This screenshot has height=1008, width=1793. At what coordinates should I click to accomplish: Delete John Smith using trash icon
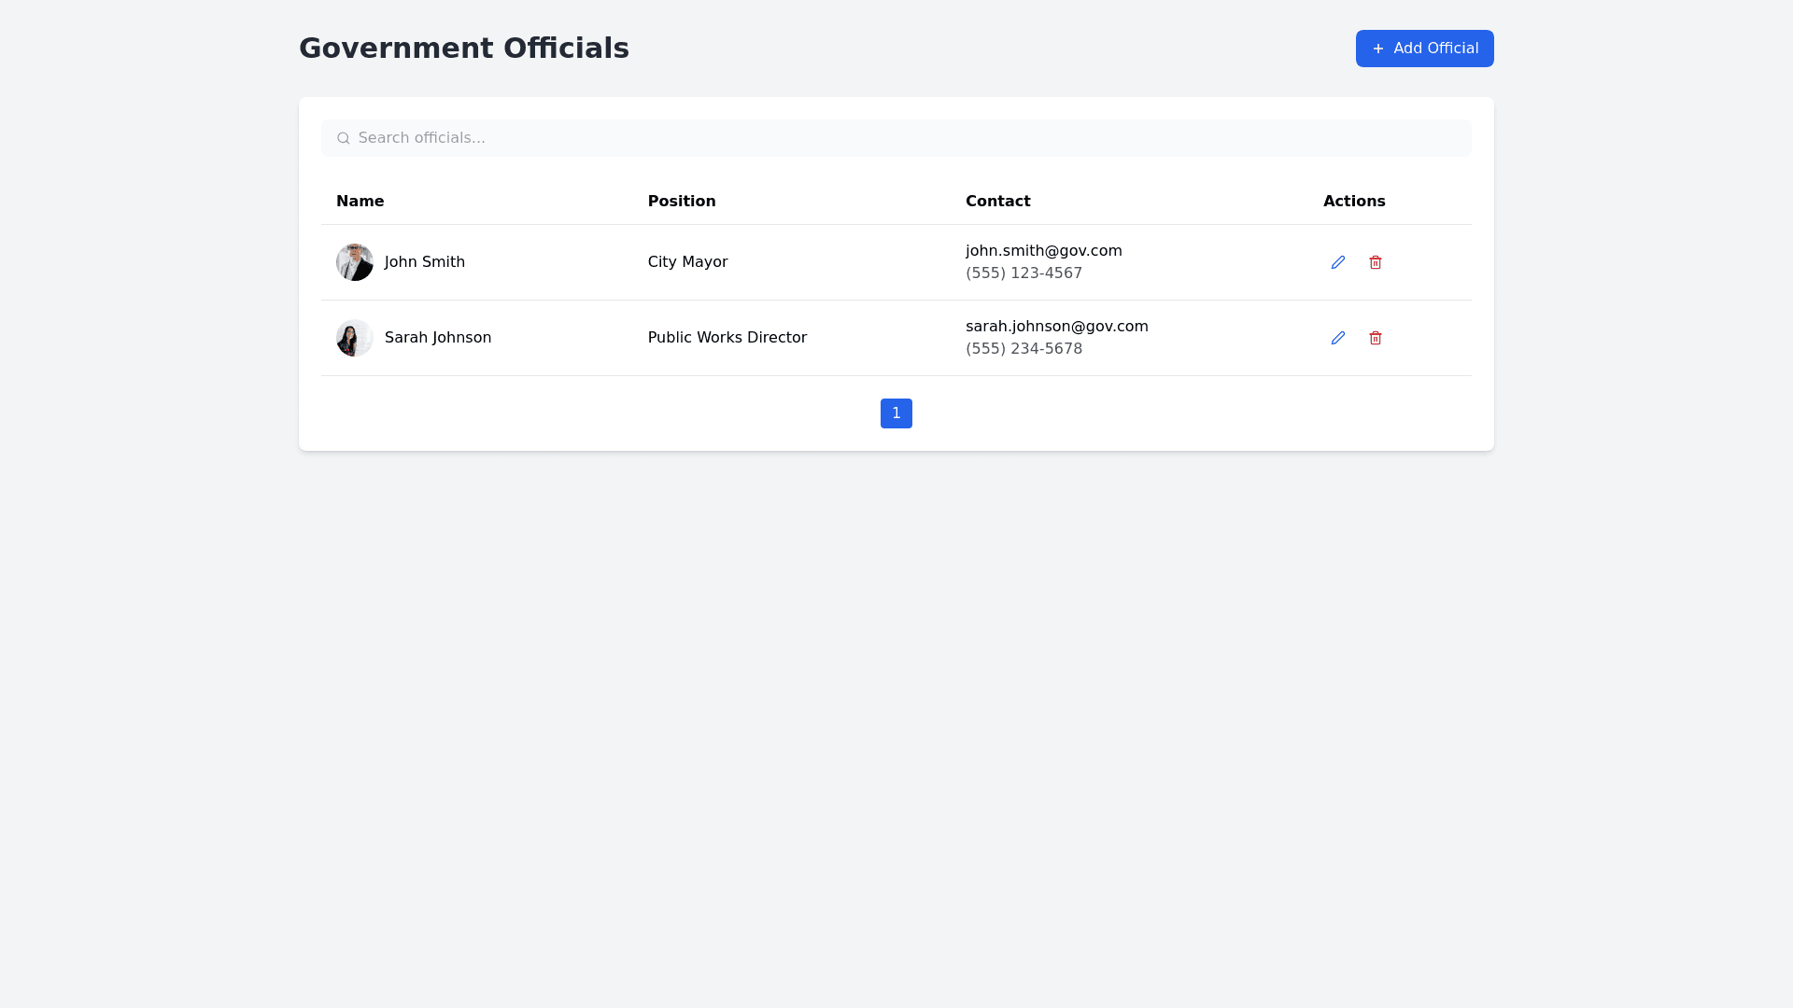tap(1375, 262)
